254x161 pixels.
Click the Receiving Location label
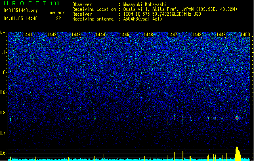coord(94,9)
